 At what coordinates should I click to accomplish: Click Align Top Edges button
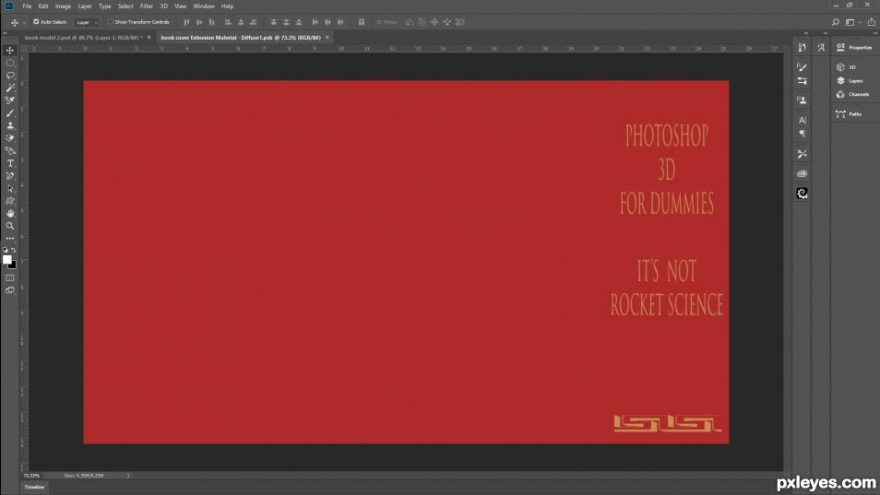pos(186,22)
